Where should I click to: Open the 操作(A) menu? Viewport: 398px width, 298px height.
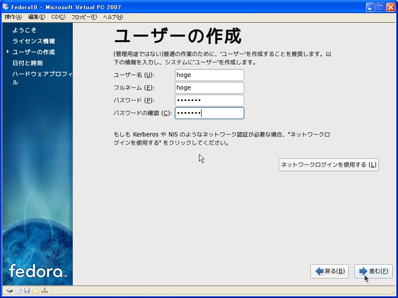13,17
